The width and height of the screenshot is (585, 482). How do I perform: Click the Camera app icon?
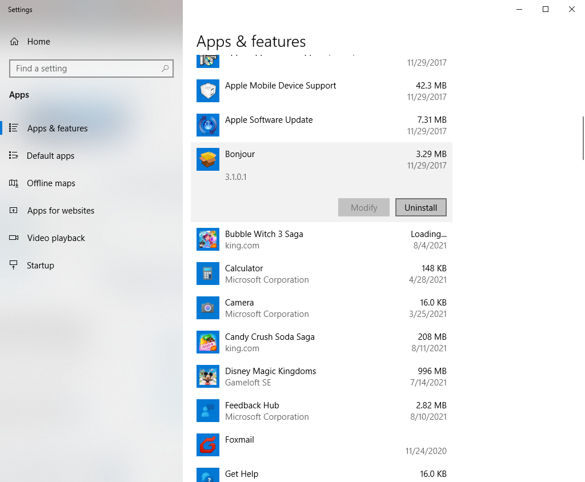pos(208,308)
